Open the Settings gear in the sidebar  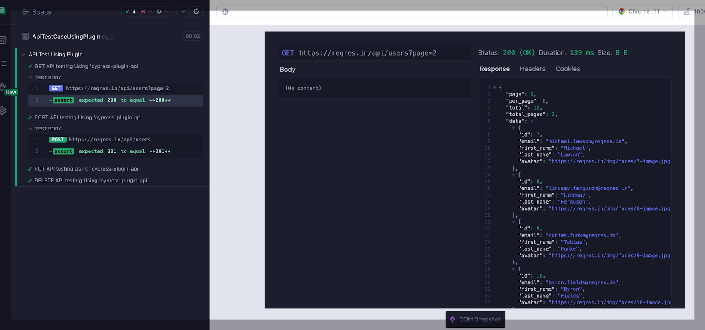(x=3, y=111)
